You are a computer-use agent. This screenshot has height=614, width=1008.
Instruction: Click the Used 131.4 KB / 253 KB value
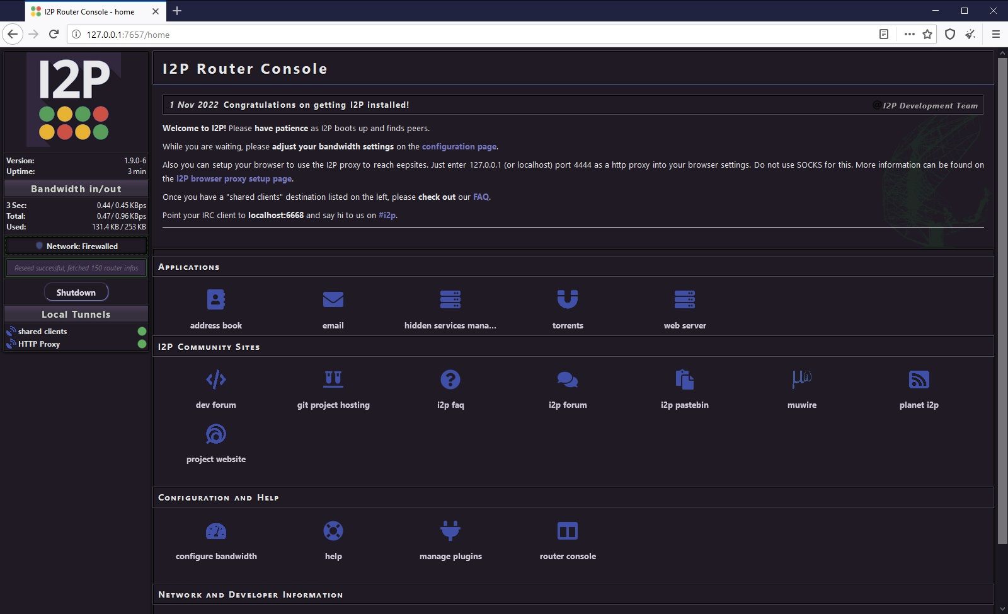tap(119, 227)
